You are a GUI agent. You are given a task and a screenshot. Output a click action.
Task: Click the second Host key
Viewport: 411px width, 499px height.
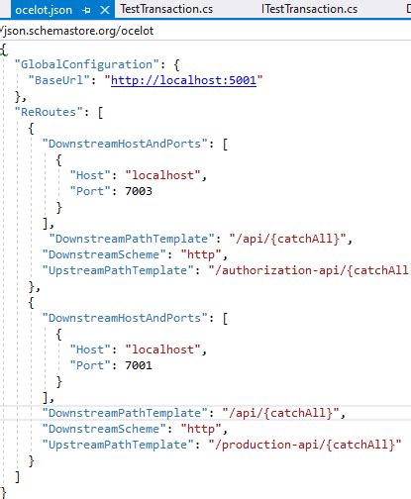point(90,349)
